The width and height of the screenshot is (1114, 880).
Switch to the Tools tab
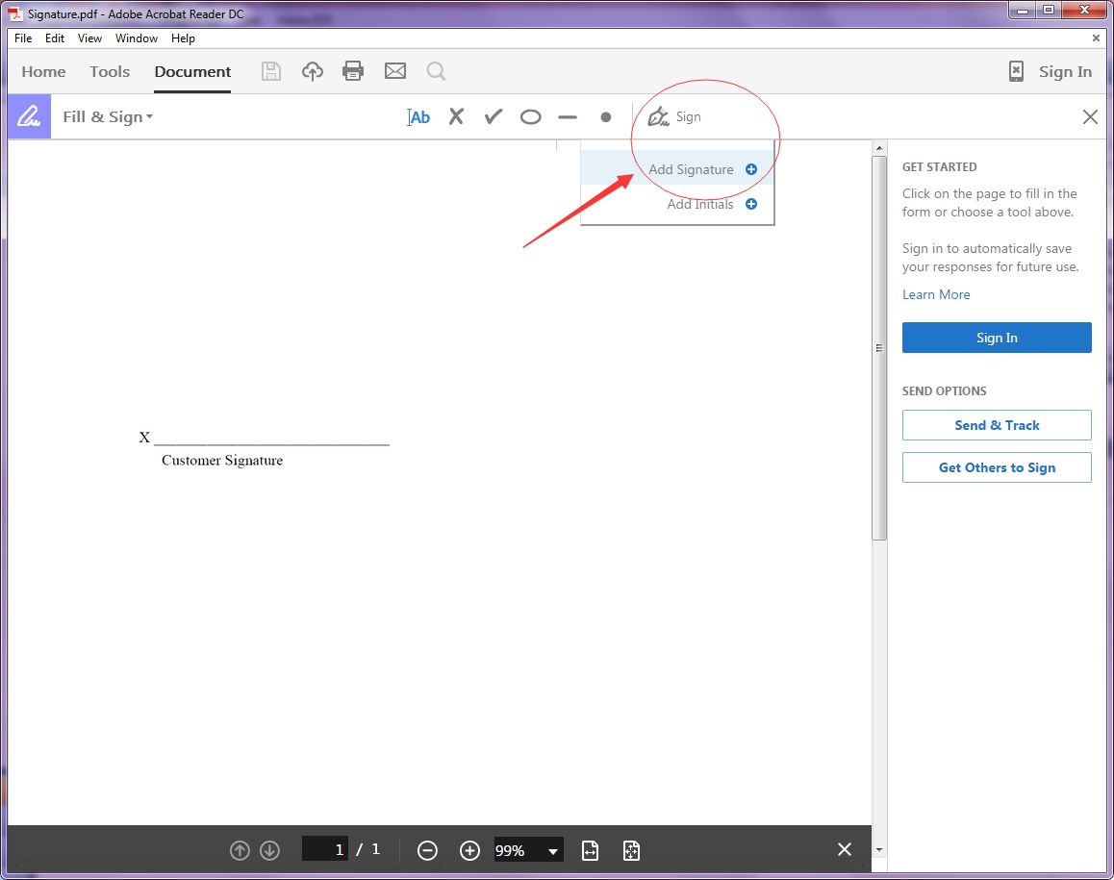pos(110,72)
